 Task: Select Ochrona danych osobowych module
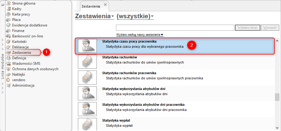tap(35, 69)
